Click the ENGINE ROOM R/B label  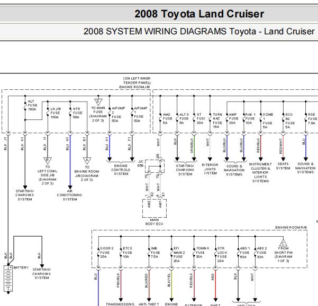pos(291,227)
